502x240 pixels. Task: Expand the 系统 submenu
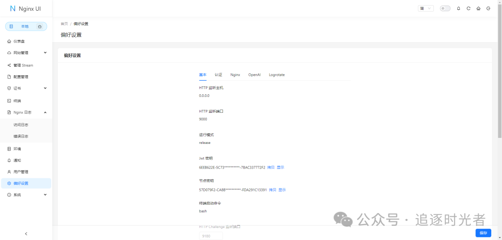(26, 195)
